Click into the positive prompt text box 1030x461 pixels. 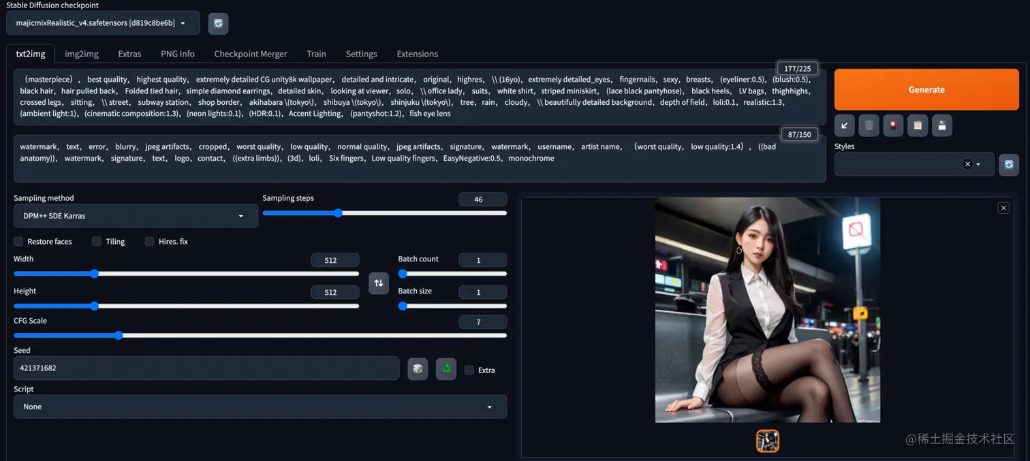[x=420, y=97]
